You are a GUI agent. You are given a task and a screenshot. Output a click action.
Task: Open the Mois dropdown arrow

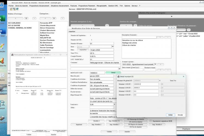tap(113, 47)
